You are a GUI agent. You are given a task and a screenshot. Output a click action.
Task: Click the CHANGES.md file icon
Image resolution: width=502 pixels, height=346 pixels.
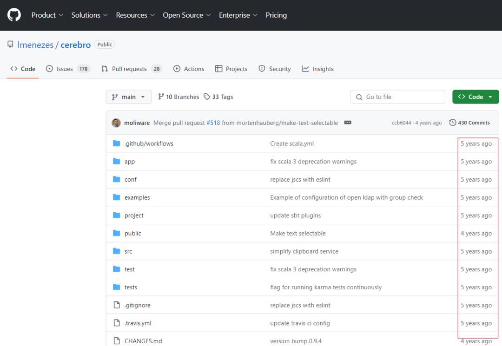[117, 340]
